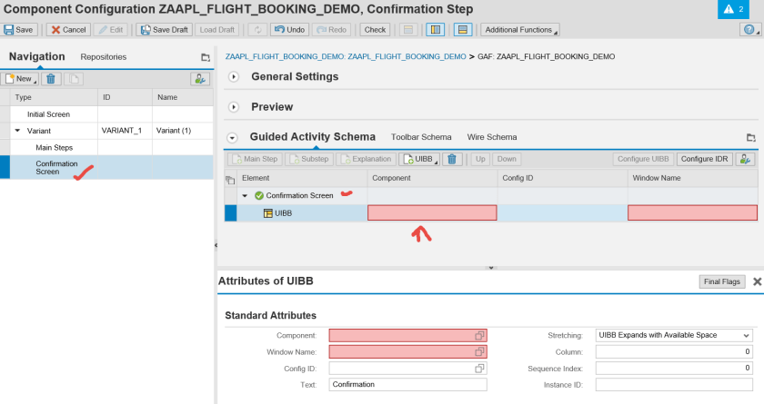Open value help for Component field
The width and height of the screenshot is (764, 404).
point(478,336)
